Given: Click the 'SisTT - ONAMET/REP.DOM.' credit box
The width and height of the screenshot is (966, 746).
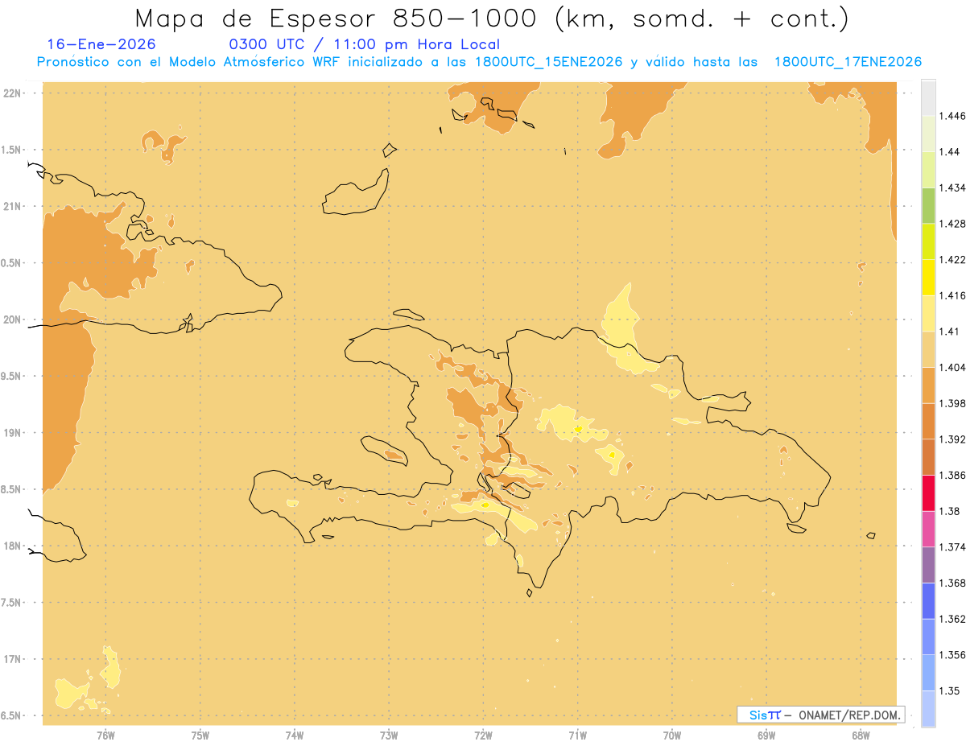Looking at the screenshot, I should click(821, 715).
